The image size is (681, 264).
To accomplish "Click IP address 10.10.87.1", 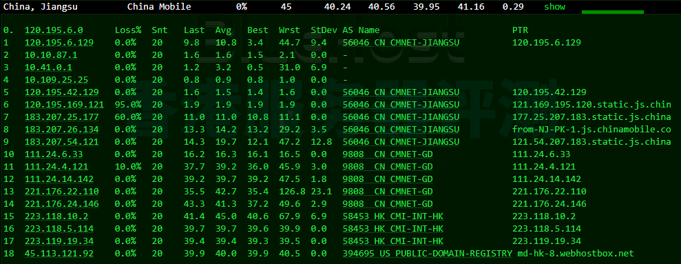I will (51, 55).
